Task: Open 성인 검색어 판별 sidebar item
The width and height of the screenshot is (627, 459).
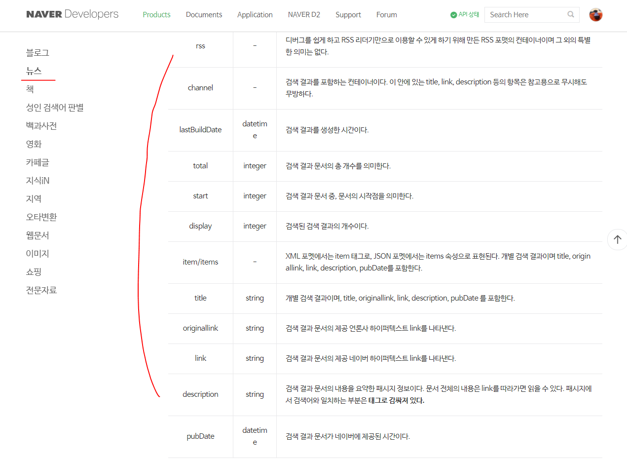Action: 55,108
